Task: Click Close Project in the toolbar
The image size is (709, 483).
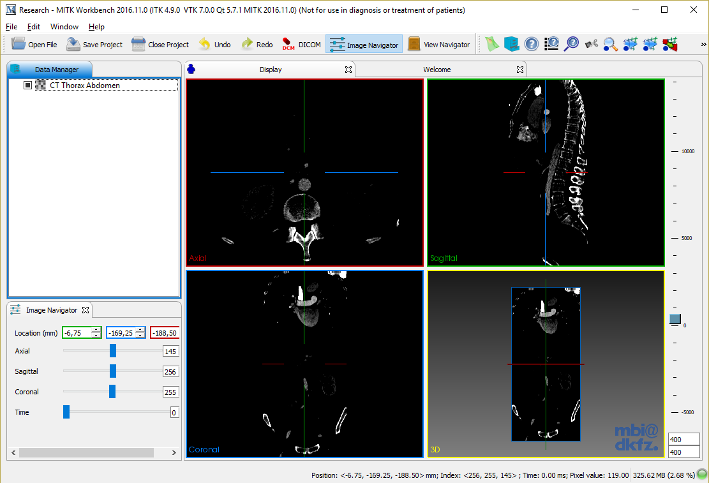Action: click(160, 44)
